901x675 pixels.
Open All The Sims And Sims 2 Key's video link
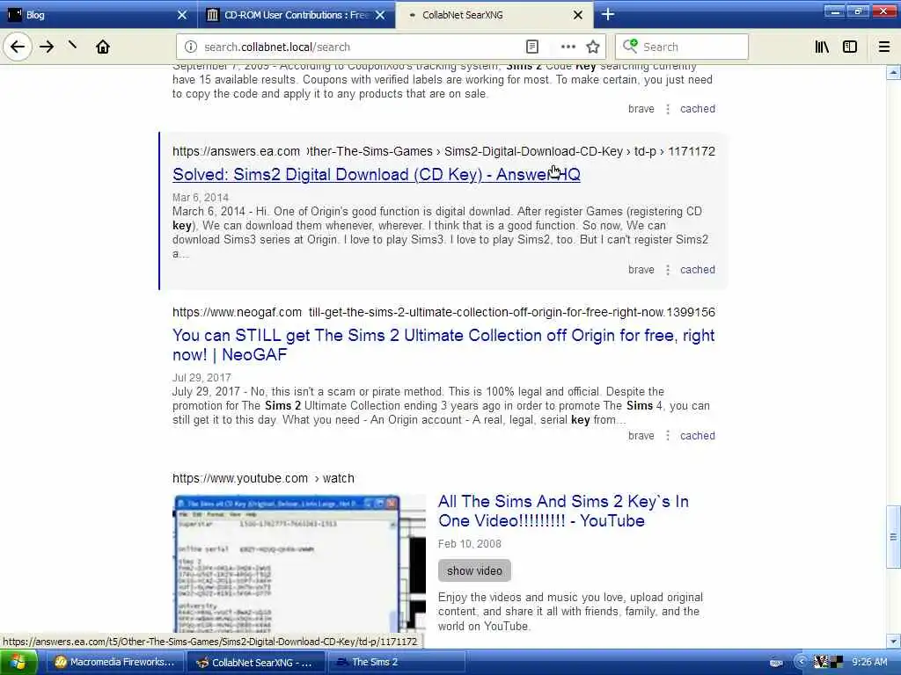pos(563,511)
